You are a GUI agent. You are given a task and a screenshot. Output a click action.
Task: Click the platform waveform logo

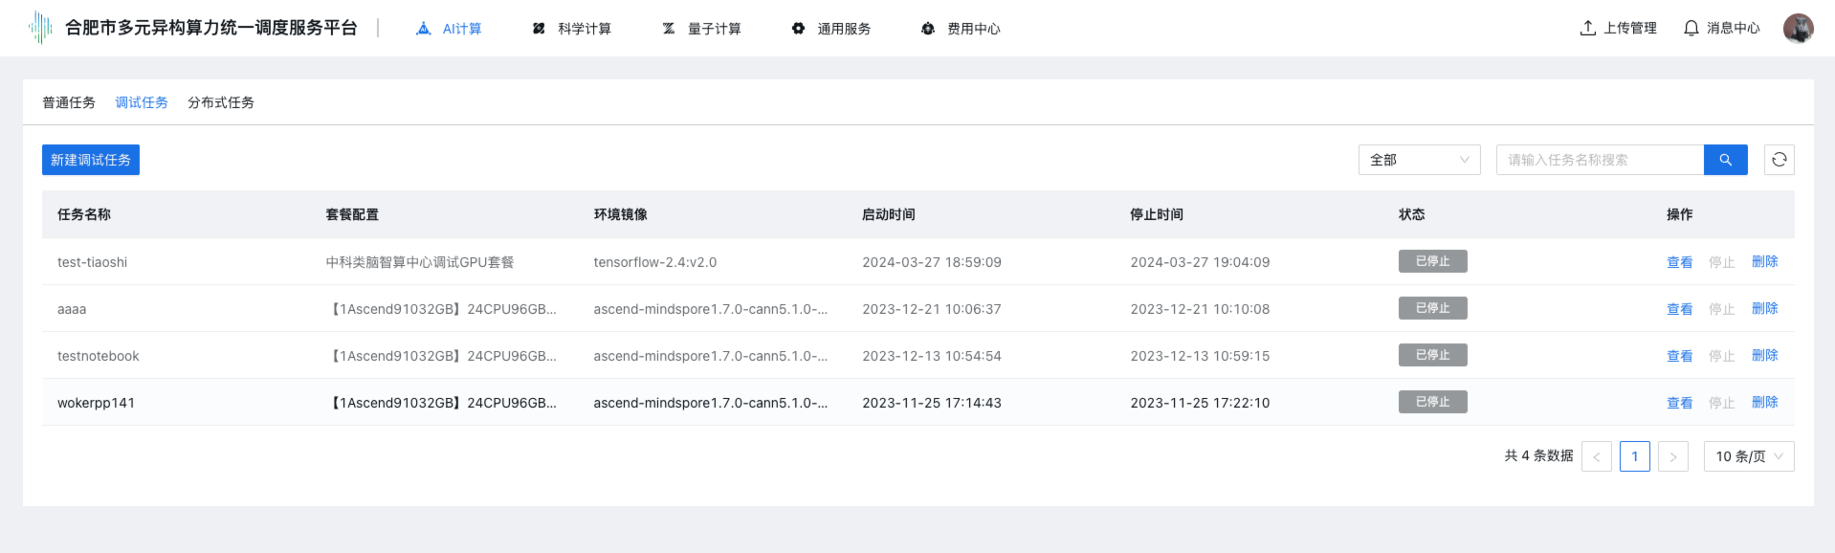(x=40, y=28)
